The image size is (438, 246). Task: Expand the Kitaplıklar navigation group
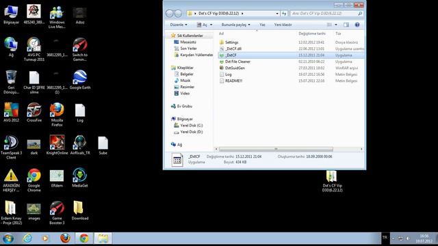tap(182, 68)
